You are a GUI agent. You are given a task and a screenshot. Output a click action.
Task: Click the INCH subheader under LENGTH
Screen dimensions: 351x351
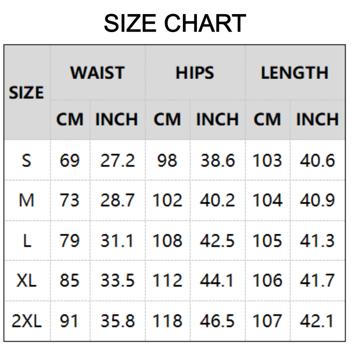point(317,119)
